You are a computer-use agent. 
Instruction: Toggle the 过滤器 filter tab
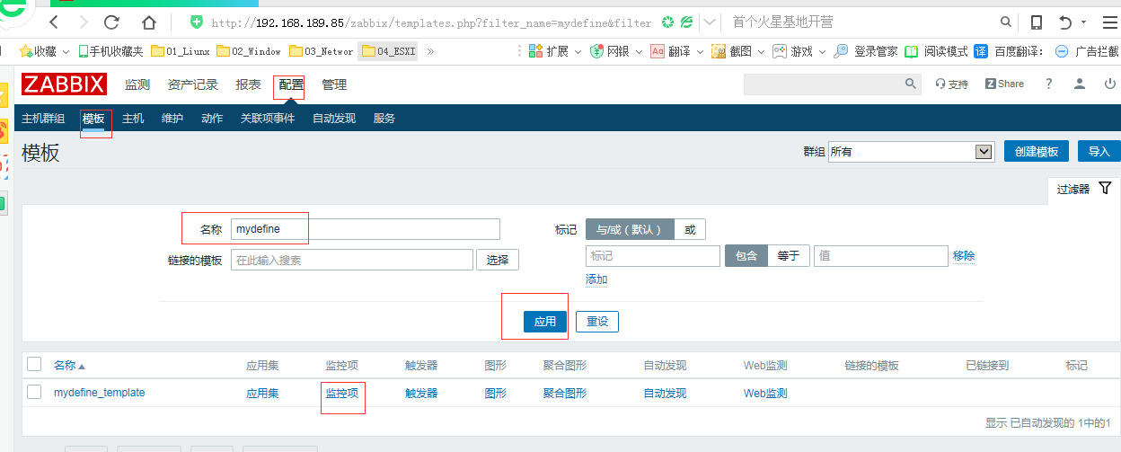point(1084,189)
